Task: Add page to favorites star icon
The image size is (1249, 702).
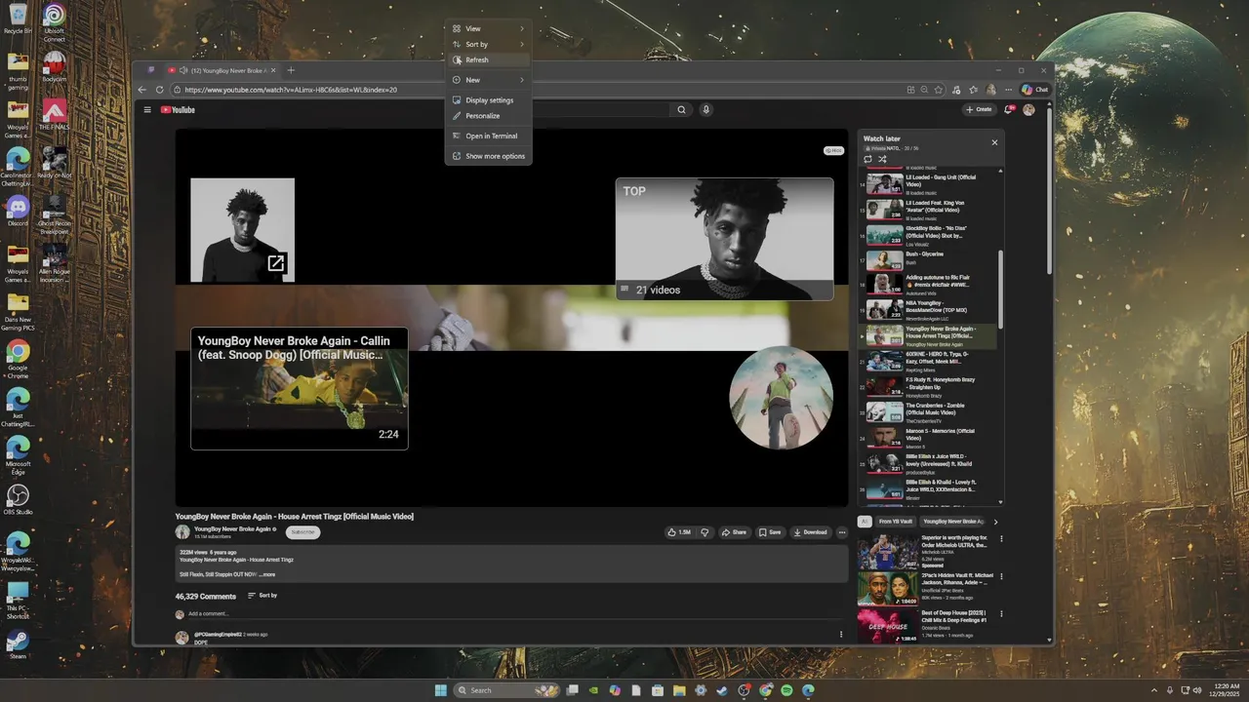Action: pos(939,90)
